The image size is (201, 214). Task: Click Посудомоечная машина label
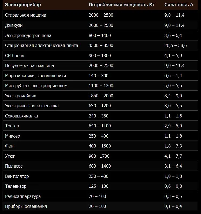[29, 65]
